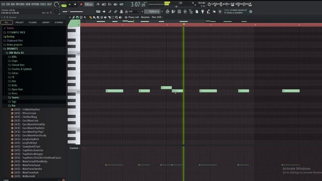Click the note above the main row
Screen dimensions: 322x181
[x=166, y=87]
